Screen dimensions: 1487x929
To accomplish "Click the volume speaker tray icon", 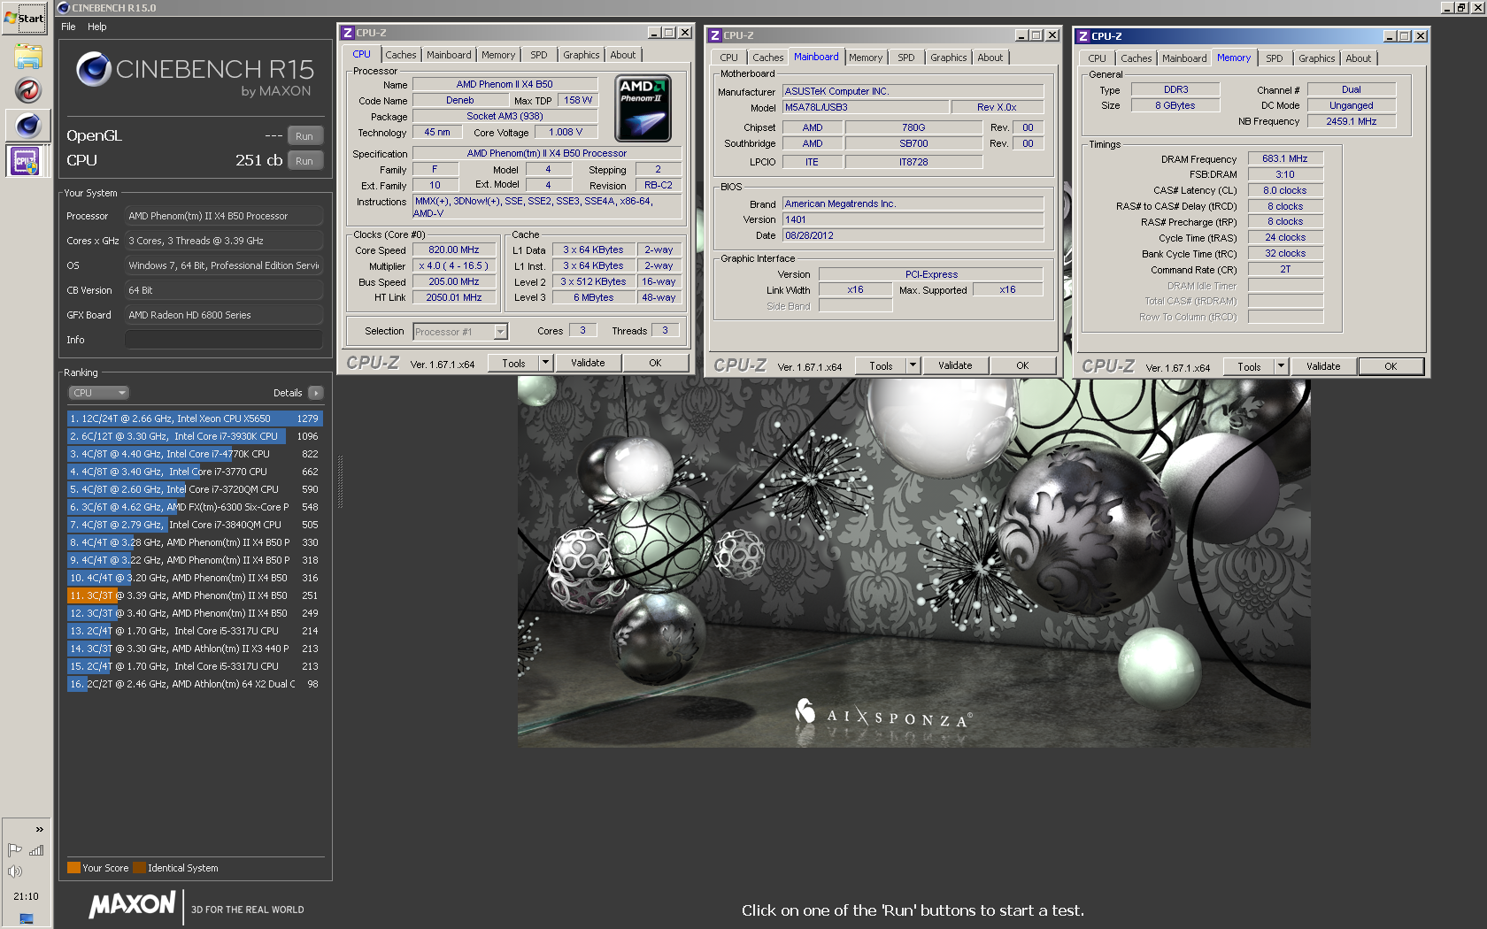I will click(x=15, y=871).
